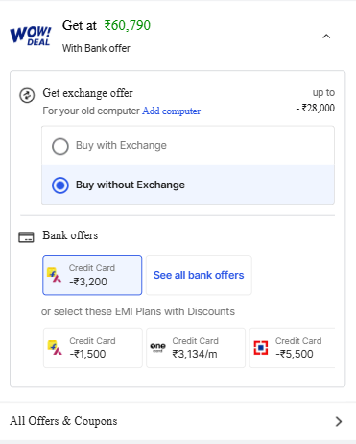Click the Flipkart Axis logo on -₹1,500 EMI
The width and height of the screenshot is (356, 444).
click(x=55, y=348)
